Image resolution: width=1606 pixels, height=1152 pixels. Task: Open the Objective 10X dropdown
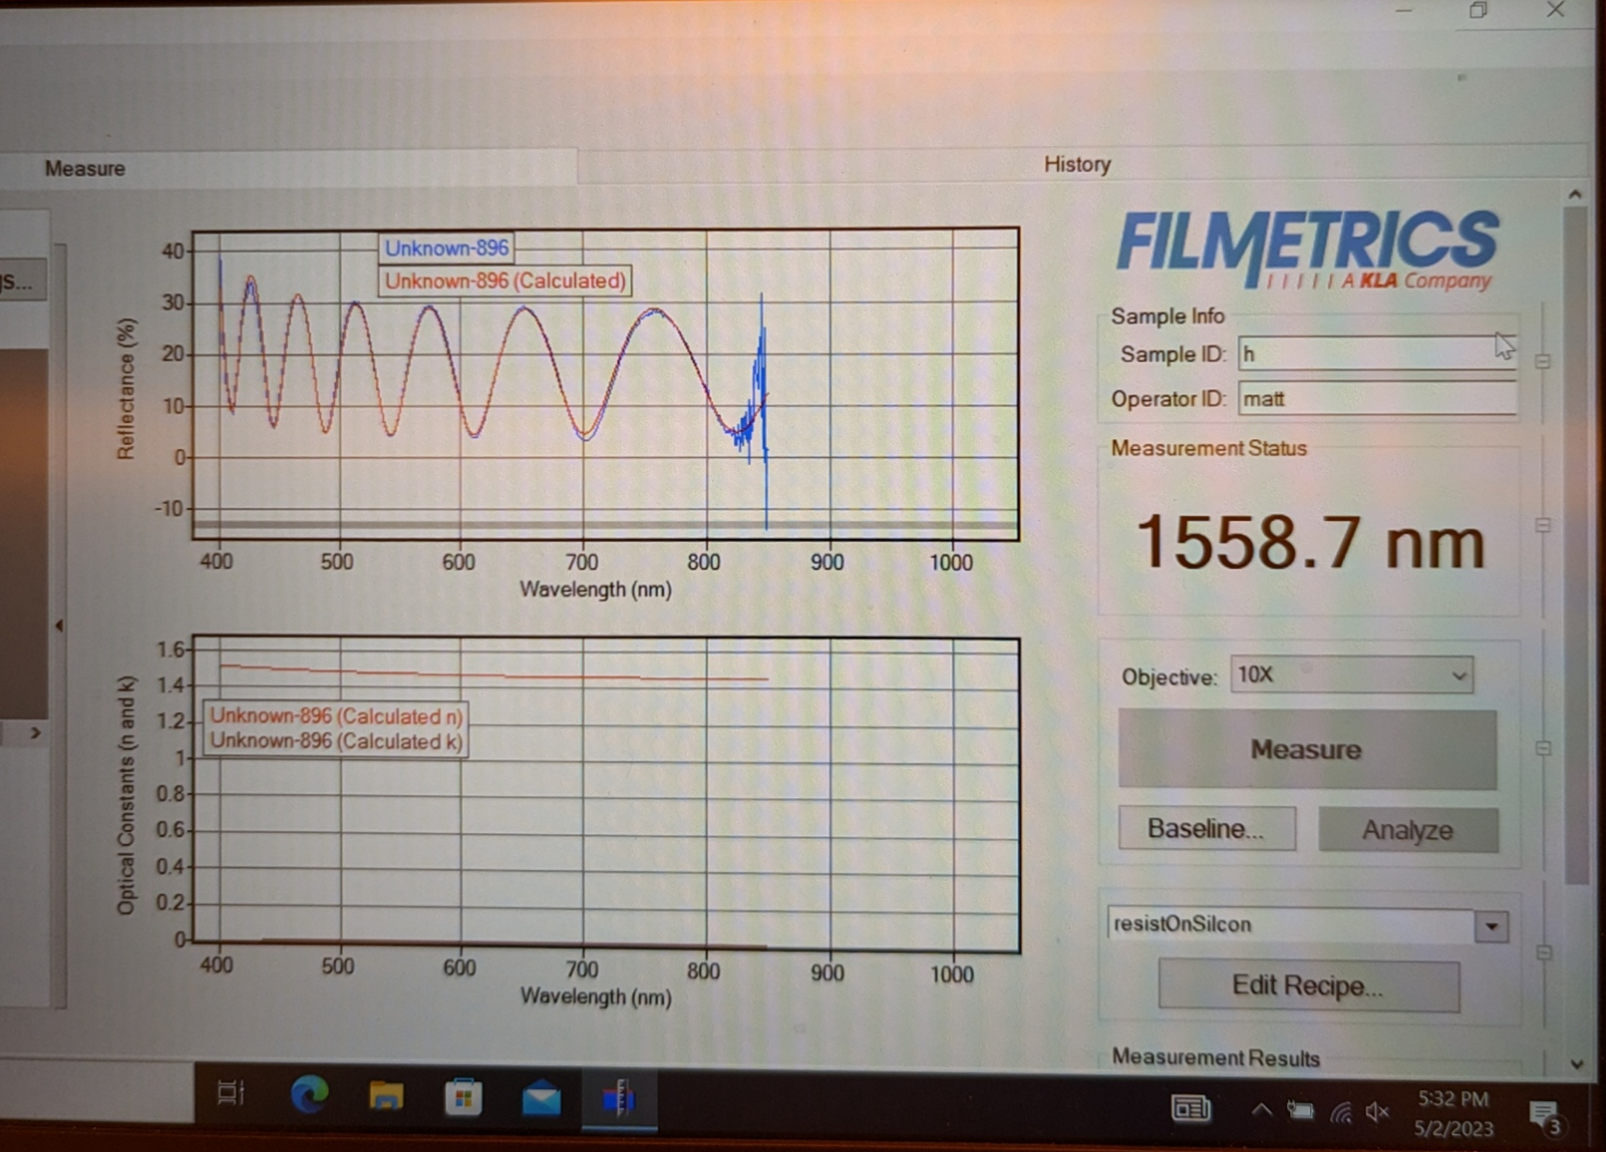click(1352, 675)
